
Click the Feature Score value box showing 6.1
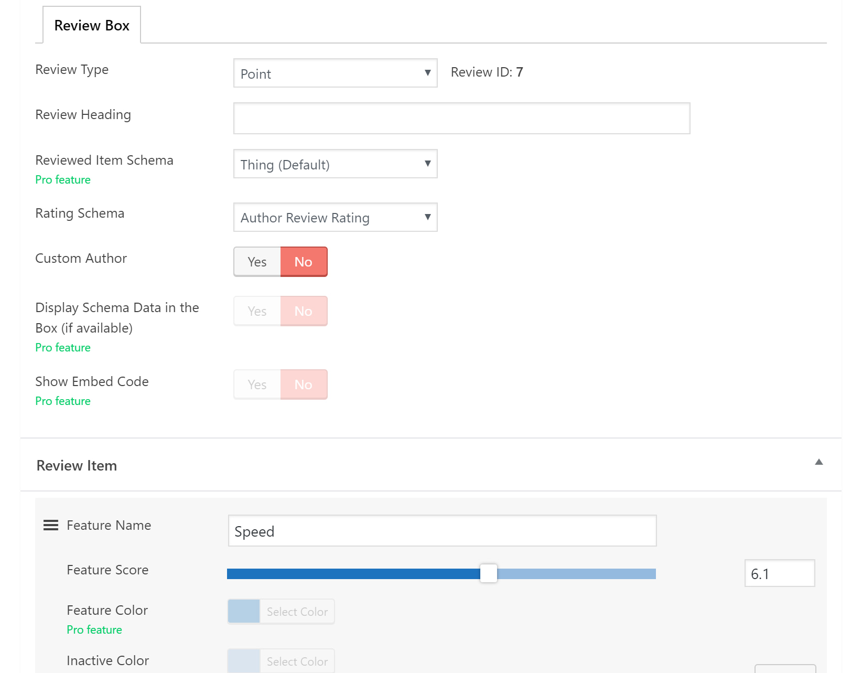point(780,573)
